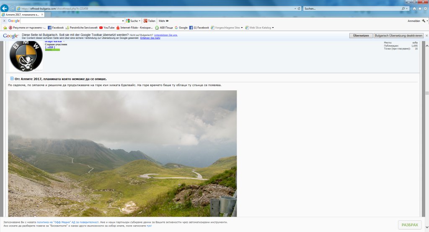Click the offroad-bulgaria.com address bar
The width and height of the screenshot is (429, 232).
[x=155, y=8]
